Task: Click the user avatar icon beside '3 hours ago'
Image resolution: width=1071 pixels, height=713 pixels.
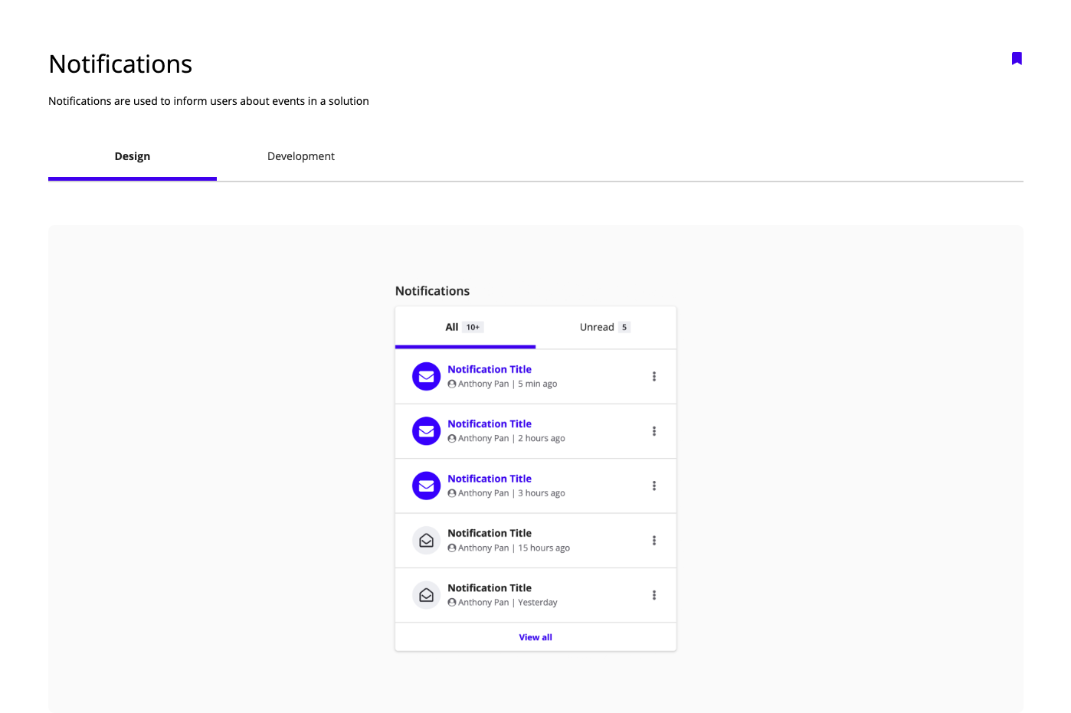Action: click(x=452, y=493)
